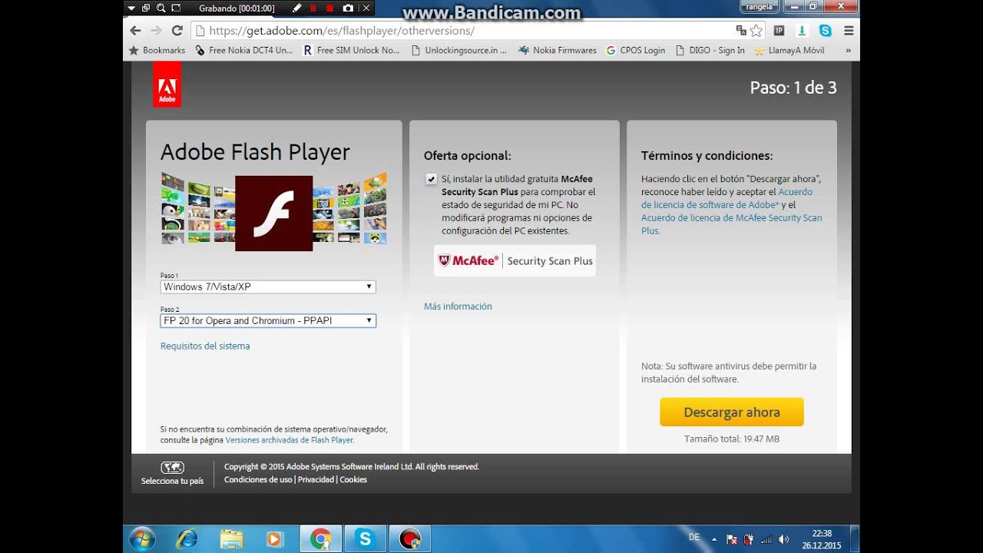Image resolution: width=983 pixels, height=553 pixels.
Task: Open Privacidad footer link
Action: (316, 479)
